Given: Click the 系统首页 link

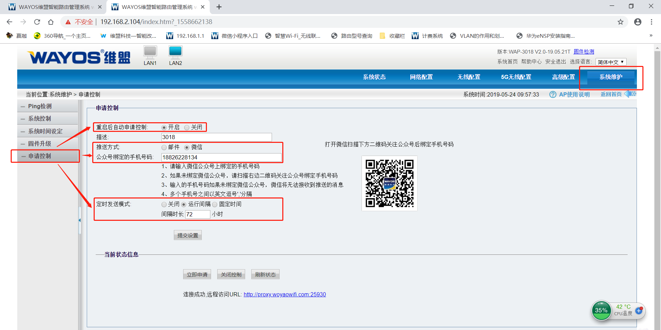Looking at the screenshot, I should tap(507, 61).
